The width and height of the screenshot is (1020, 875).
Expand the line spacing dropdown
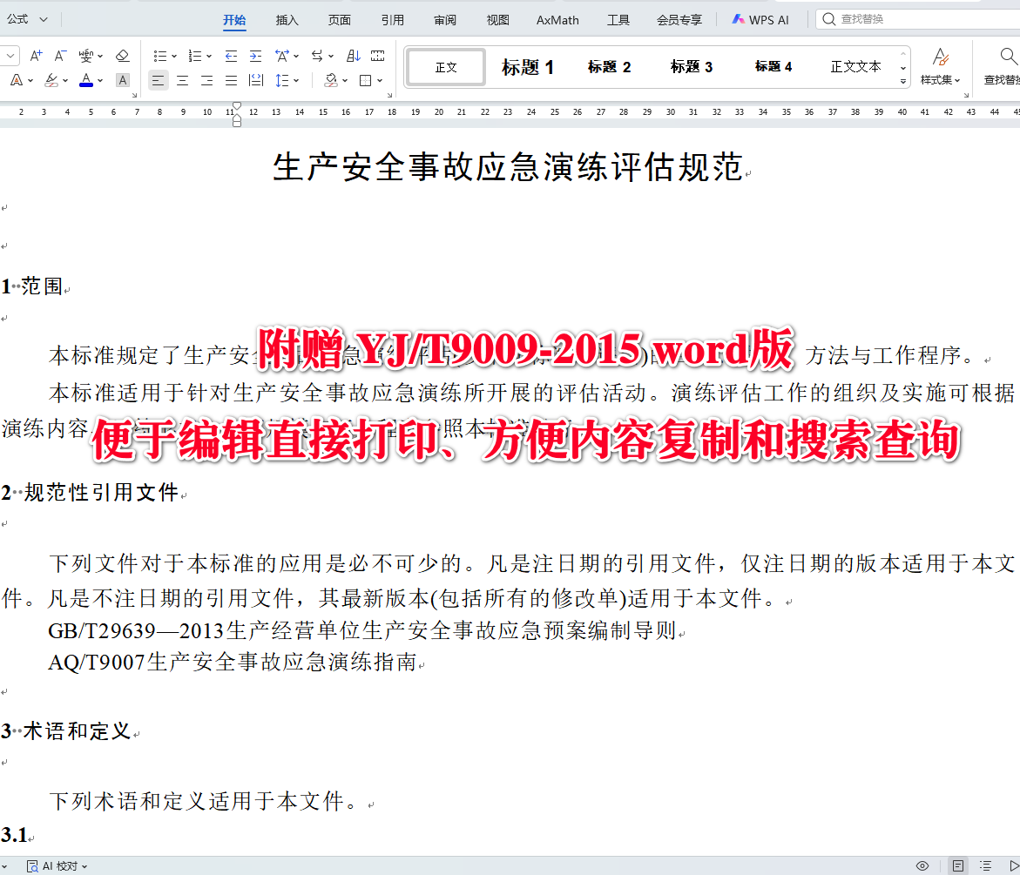pos(294,78)
